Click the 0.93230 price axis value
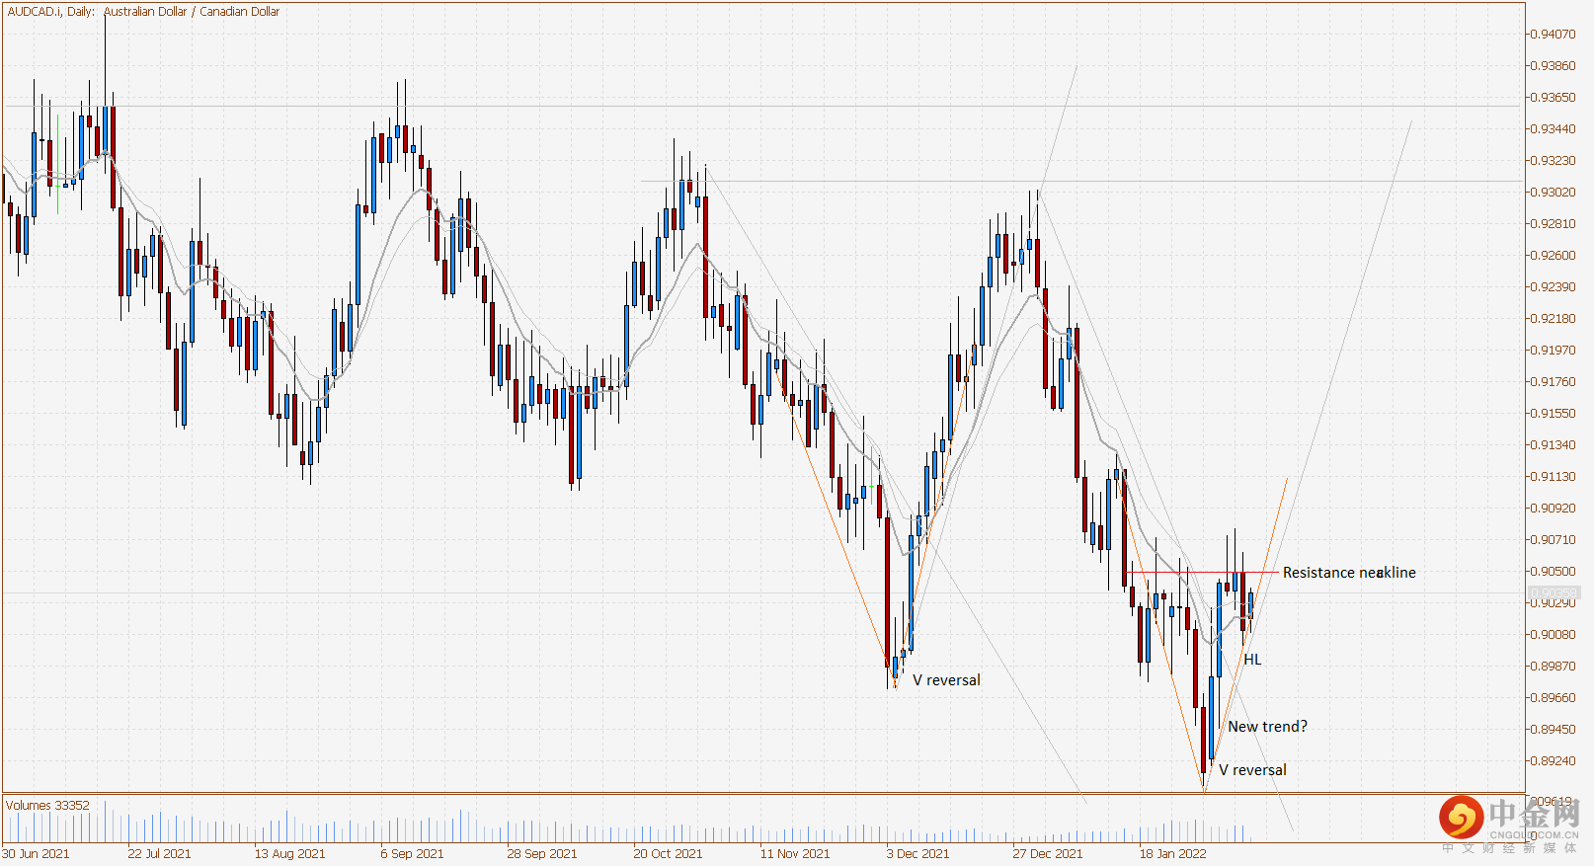The width and height of the screenshot is (1594, 866). 1553,161
